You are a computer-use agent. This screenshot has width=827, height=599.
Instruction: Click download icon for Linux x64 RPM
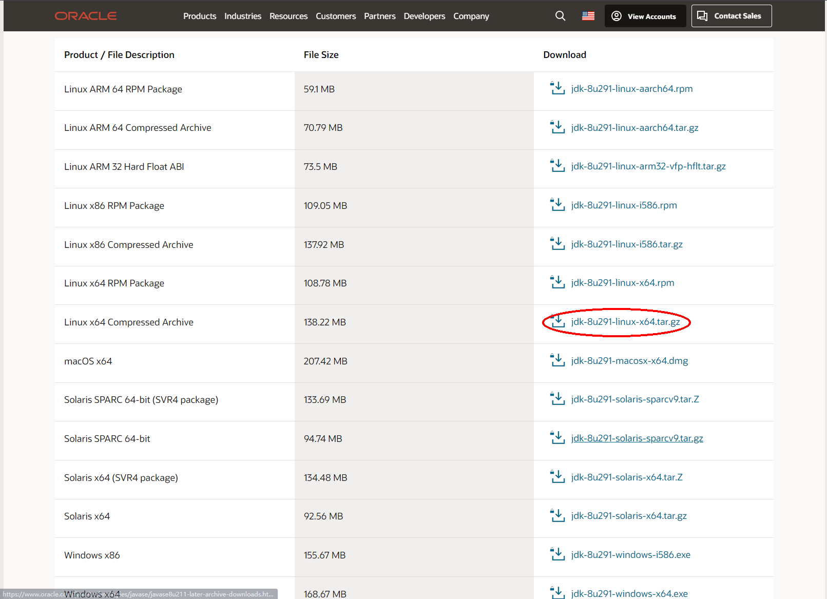coord(557,282)
